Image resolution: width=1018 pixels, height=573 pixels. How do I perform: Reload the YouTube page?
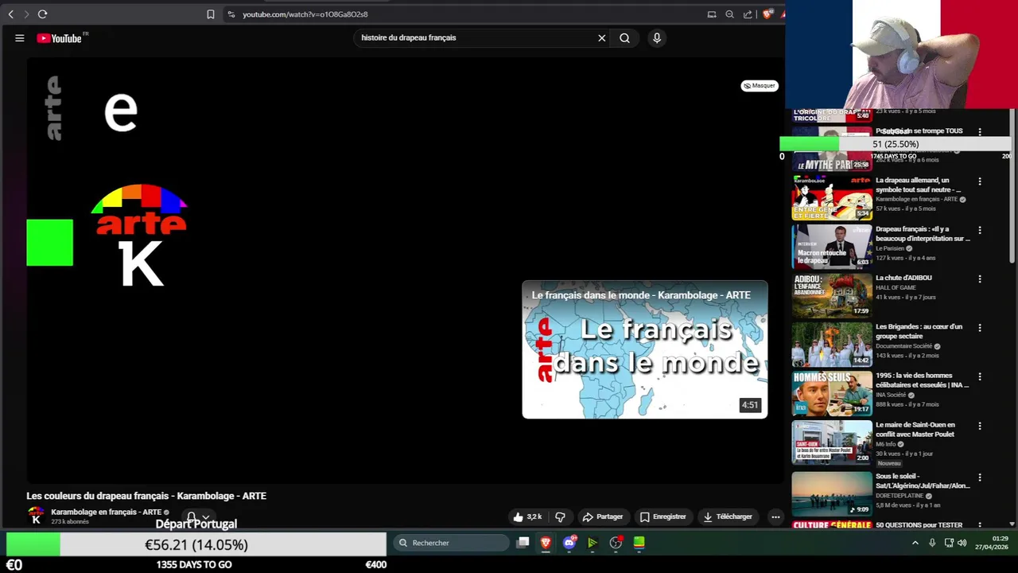(42, 14)
